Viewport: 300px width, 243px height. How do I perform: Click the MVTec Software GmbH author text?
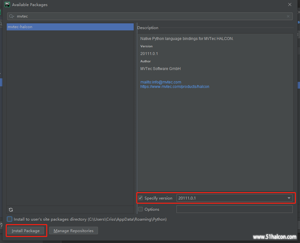(x=160, y=69)
